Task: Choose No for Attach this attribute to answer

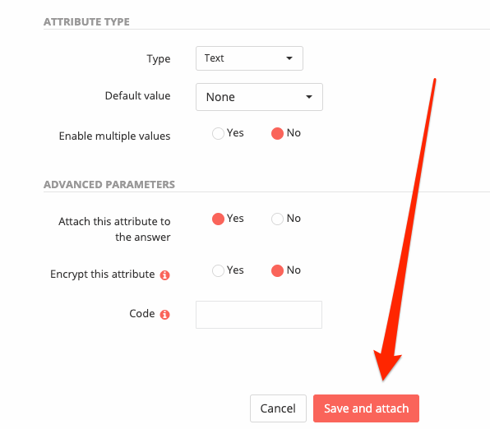Action: [277, 219]
